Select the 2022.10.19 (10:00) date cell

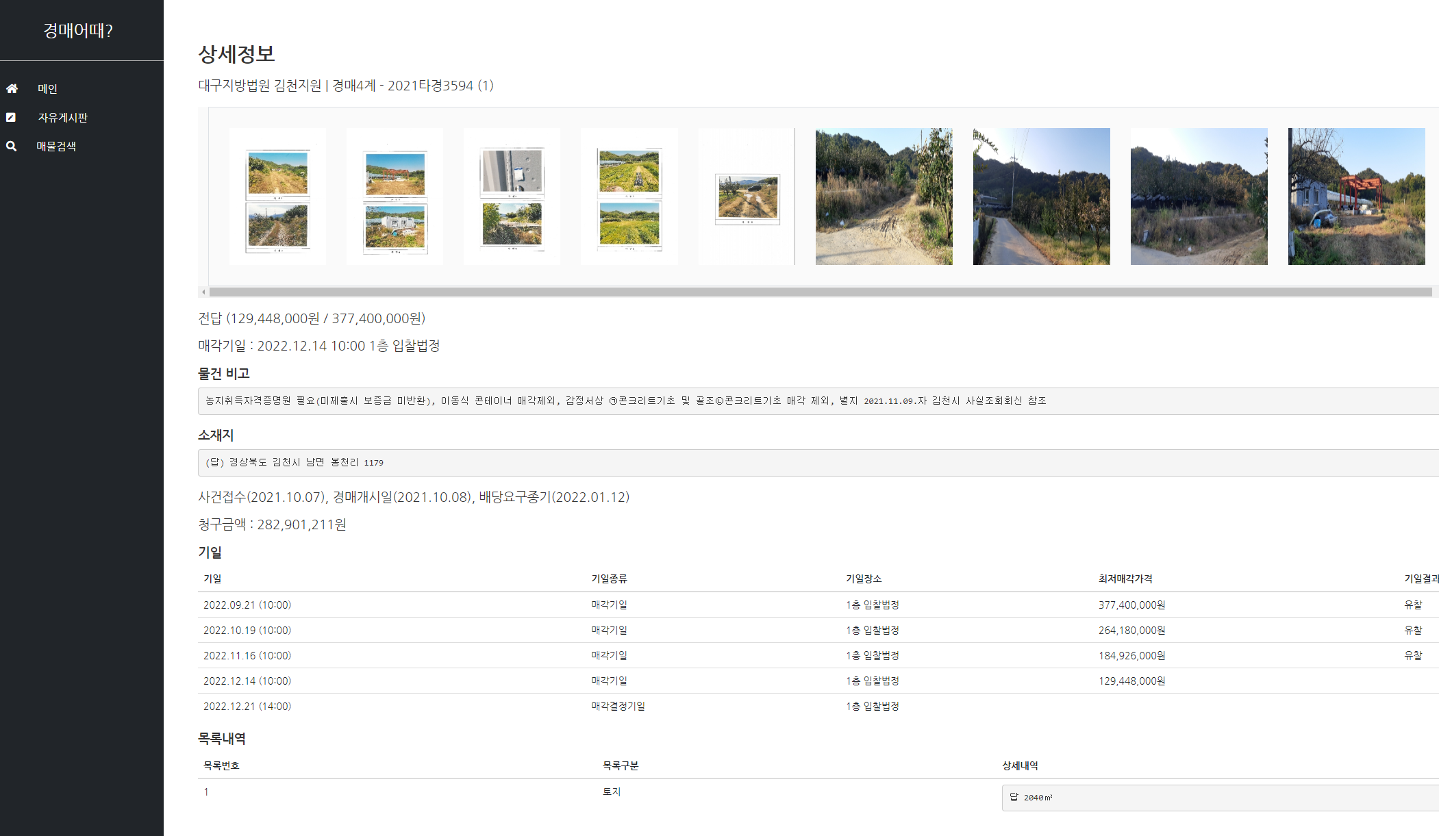click(247, 631)
